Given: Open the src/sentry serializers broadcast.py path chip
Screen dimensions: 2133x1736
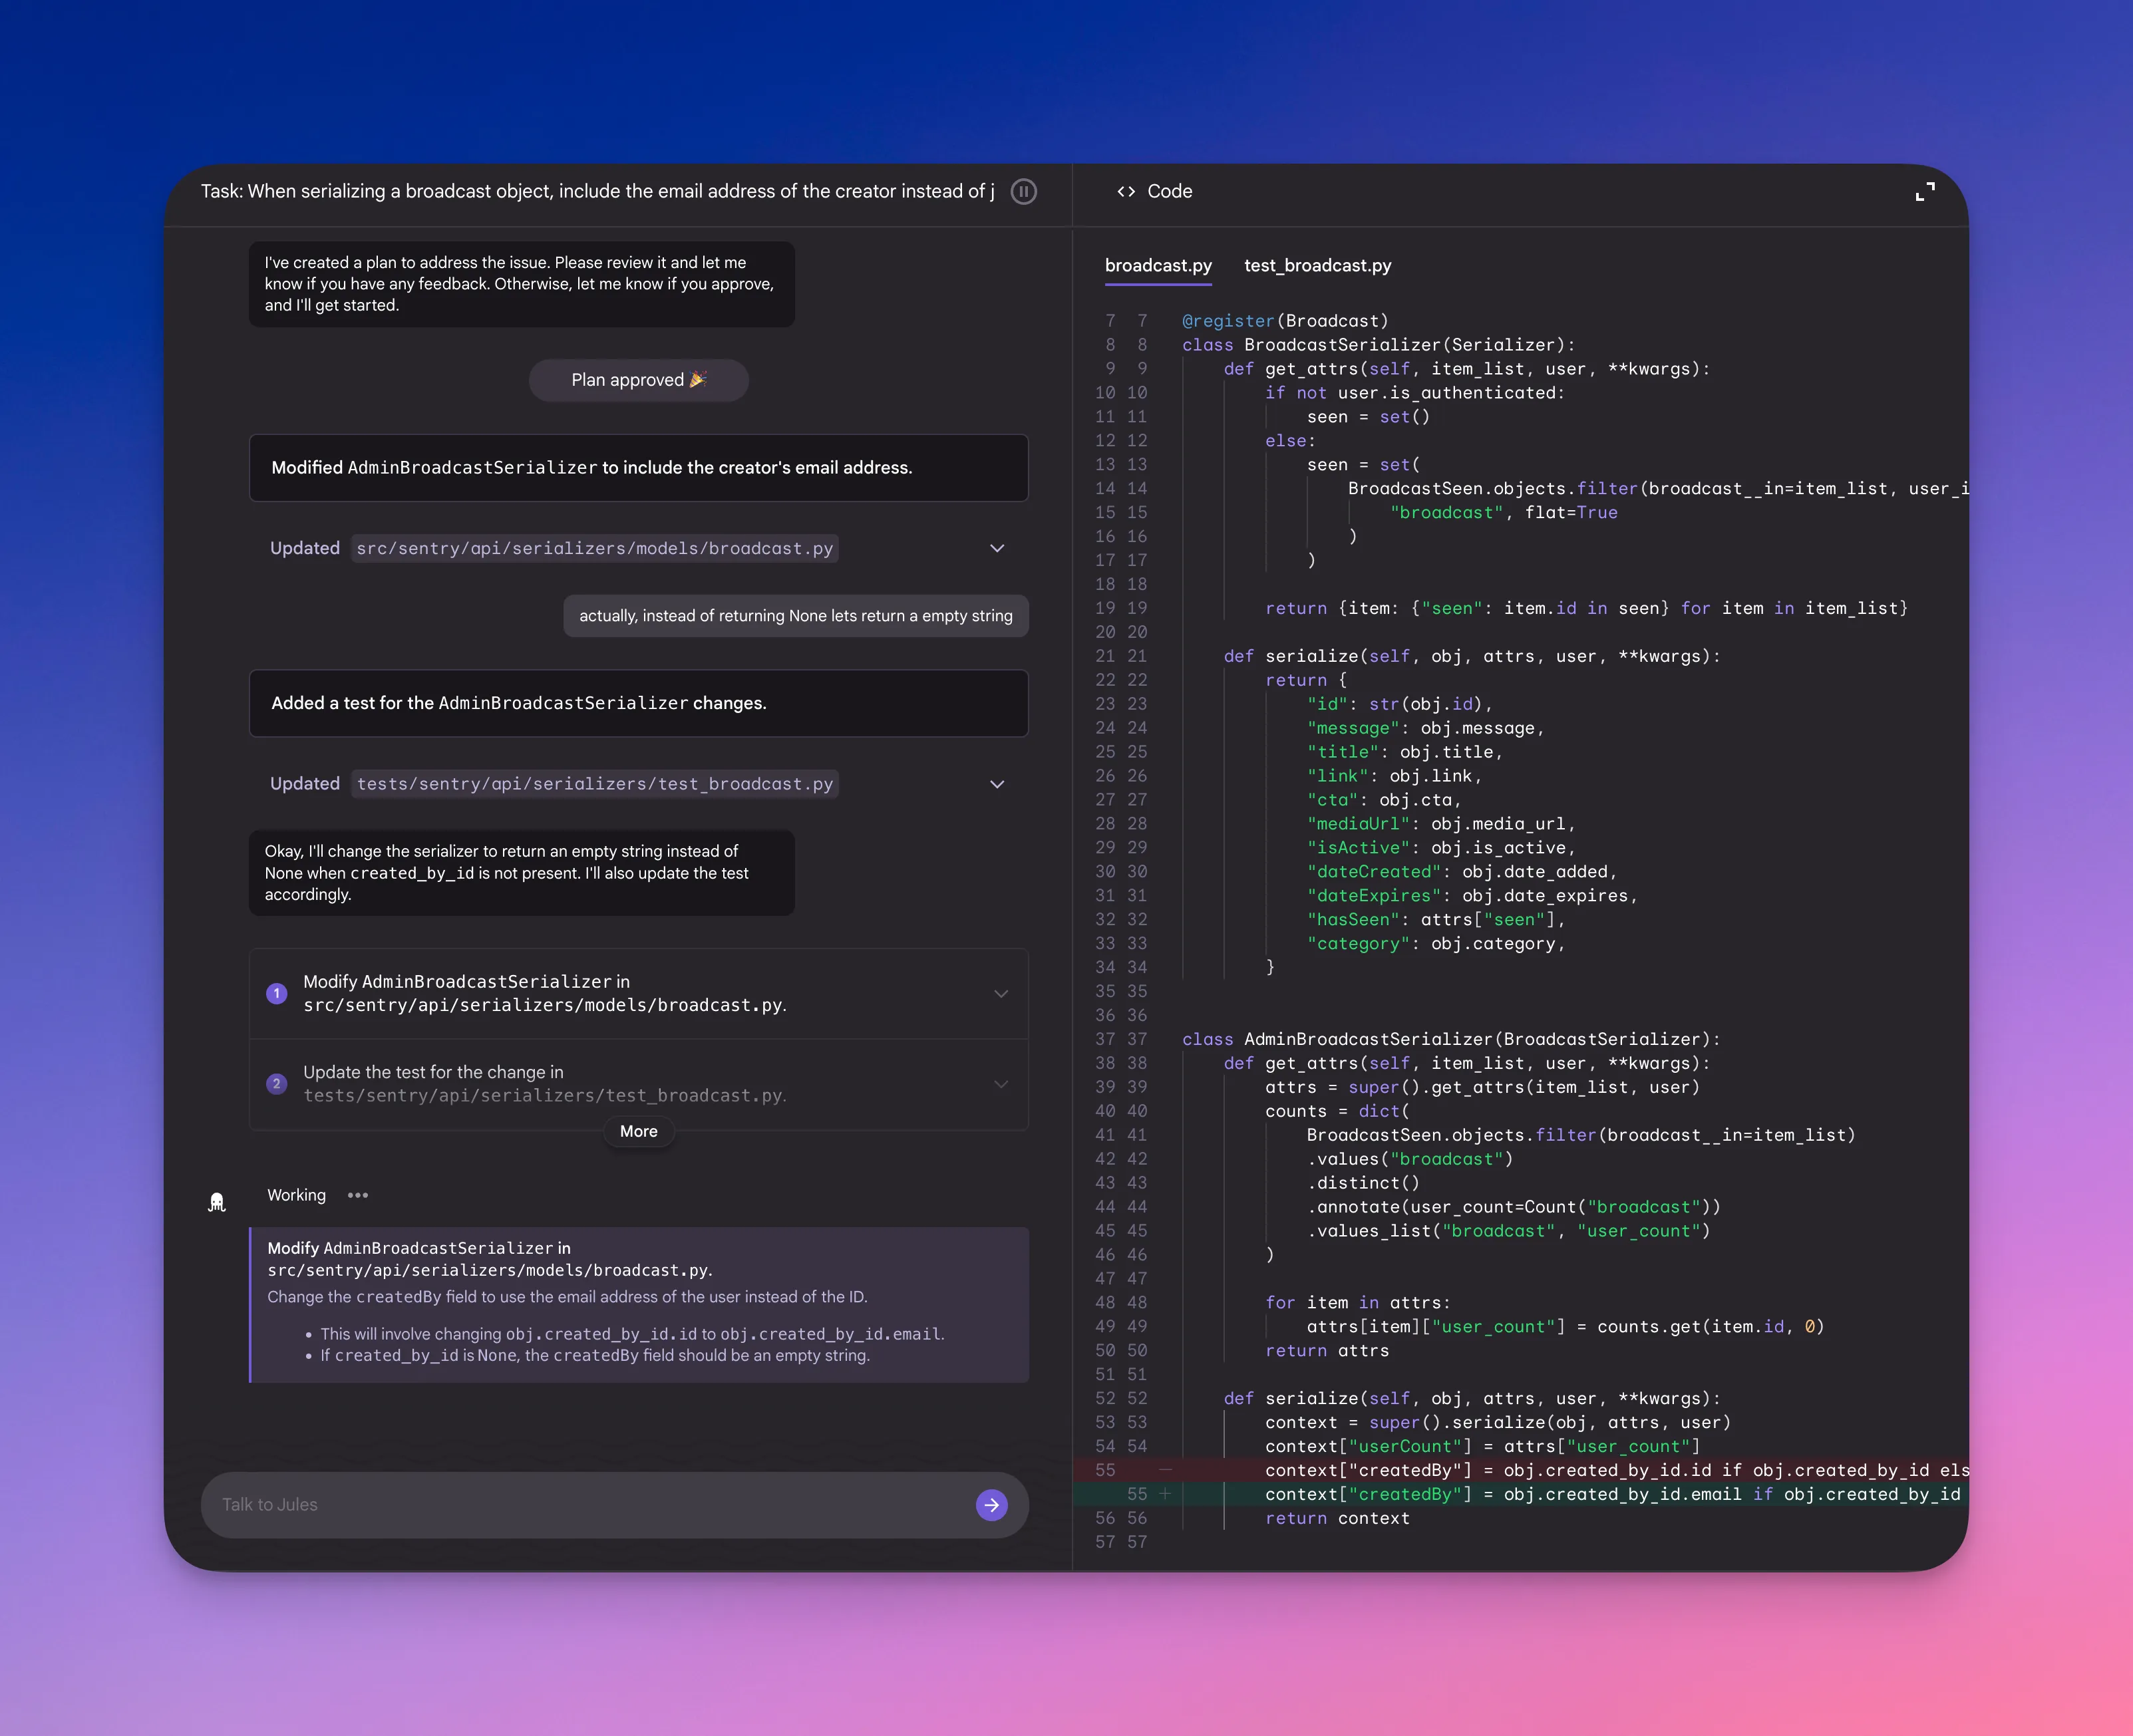Looking at the screenshot, I should click(x=595, y=548).
